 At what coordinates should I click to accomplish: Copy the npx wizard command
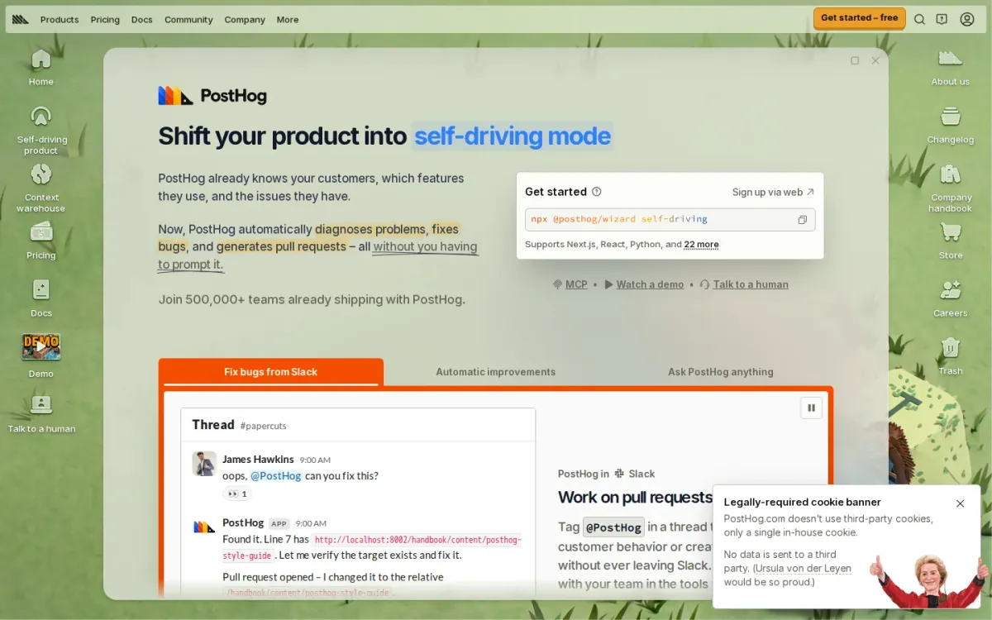(x=802, y=220)
